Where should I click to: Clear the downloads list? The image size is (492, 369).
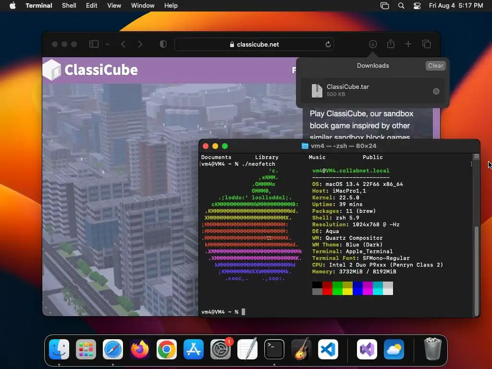[x=435, y=65]
